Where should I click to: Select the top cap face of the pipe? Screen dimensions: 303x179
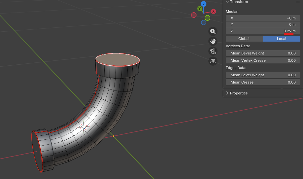(118, 59)
